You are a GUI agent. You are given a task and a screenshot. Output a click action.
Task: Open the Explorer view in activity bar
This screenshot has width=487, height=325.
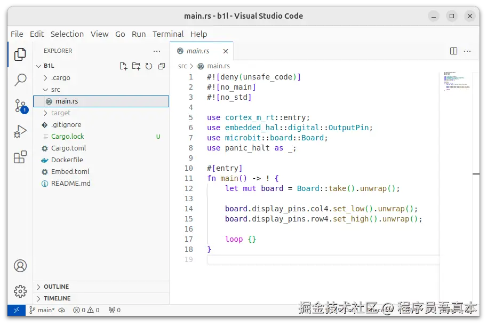pyautogui.click(x=20, y=54)
